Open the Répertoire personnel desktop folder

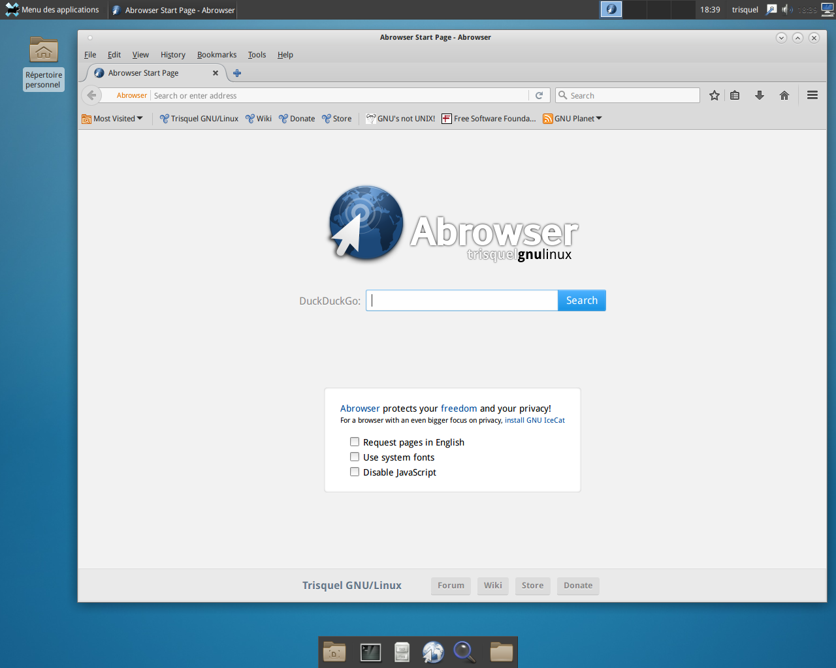click(x=44, y=63)
